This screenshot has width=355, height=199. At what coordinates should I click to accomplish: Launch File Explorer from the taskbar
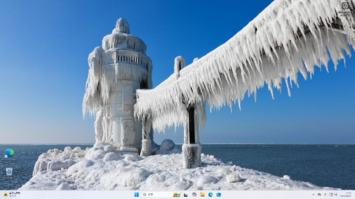pyautogui.click(x=202, y=194)
